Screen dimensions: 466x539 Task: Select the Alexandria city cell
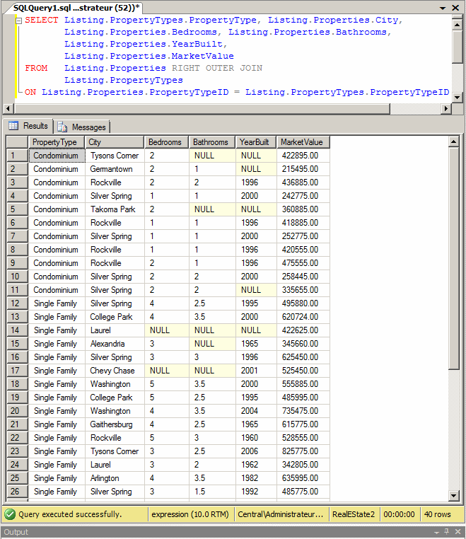pyautogui.click(x=115, y=343)
